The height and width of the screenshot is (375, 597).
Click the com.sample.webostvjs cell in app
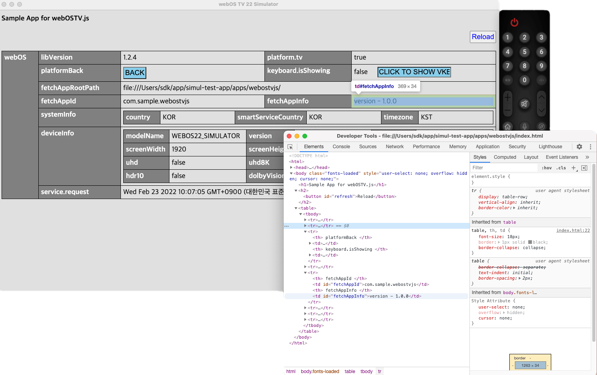192,101
